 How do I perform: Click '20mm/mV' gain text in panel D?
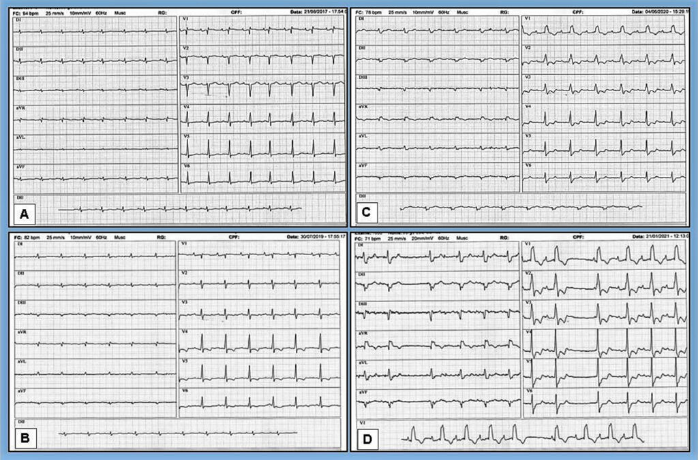[x=421, y=239]
